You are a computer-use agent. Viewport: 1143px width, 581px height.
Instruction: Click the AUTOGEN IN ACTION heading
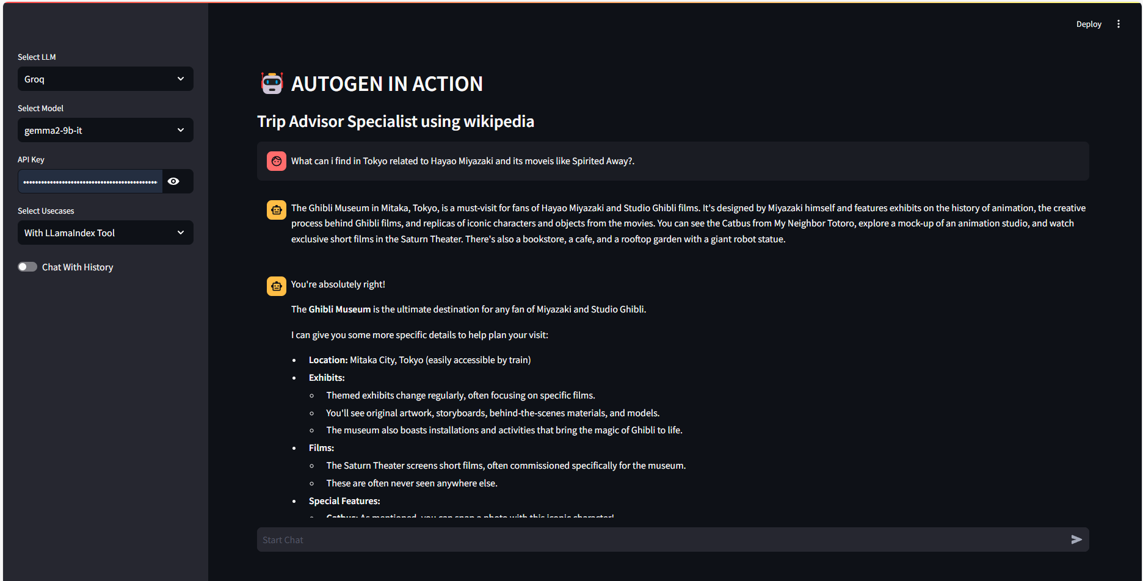[x=386, y=84]
